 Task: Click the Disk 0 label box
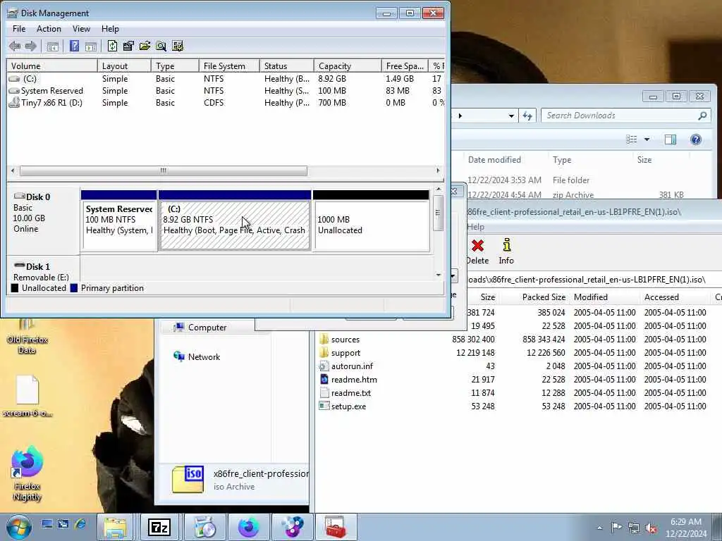(x=43, y=220)
